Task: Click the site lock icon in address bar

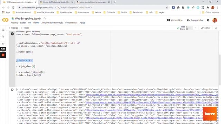Action: (x=19, y=8)
